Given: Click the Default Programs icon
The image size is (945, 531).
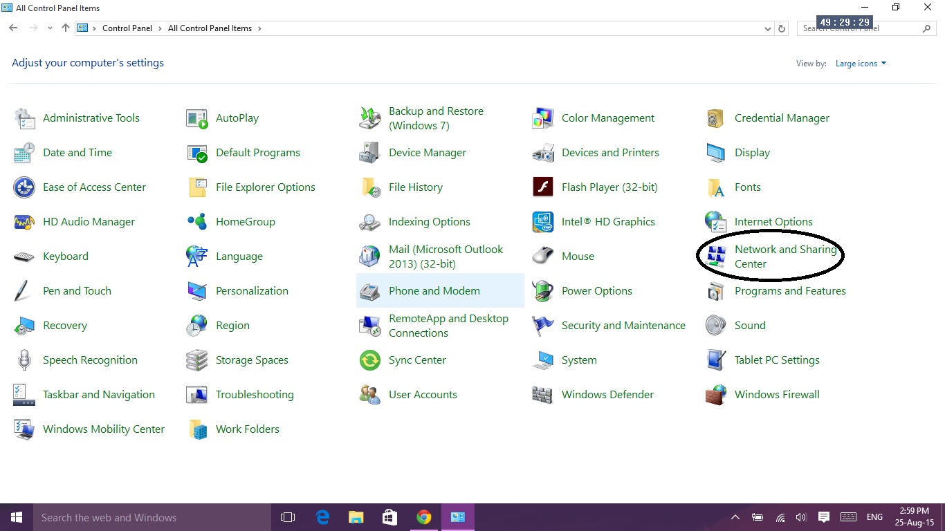Looking at the screenshot, I should point(197,153).
